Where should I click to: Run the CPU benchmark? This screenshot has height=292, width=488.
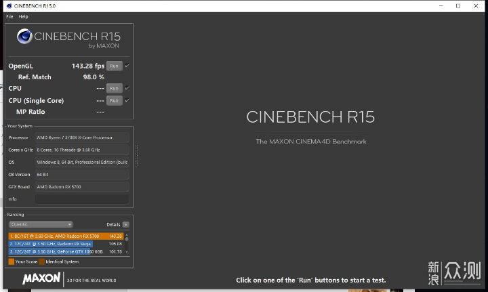coord(114,88)
